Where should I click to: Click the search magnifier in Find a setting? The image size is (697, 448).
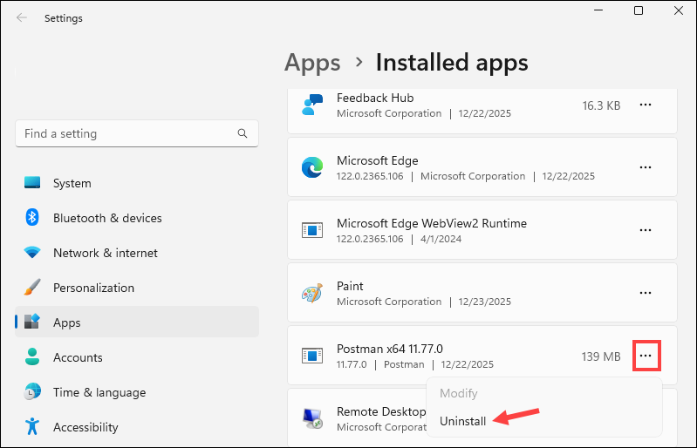tap(243, 133)
